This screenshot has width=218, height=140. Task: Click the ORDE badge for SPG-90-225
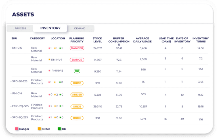[77, 83]
